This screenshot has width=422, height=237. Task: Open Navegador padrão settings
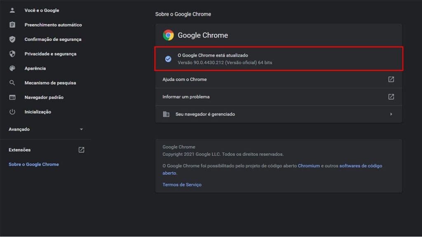[x=44, y=97]
